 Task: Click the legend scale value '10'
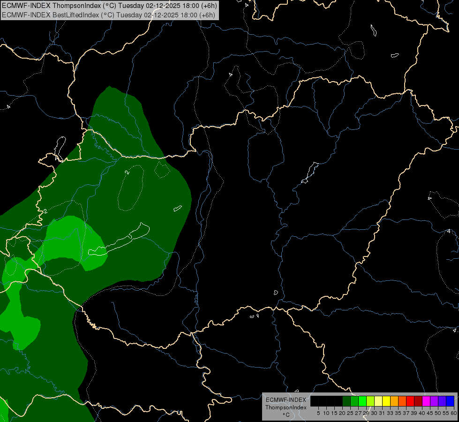pyautogui.click(x=326, y=413)
